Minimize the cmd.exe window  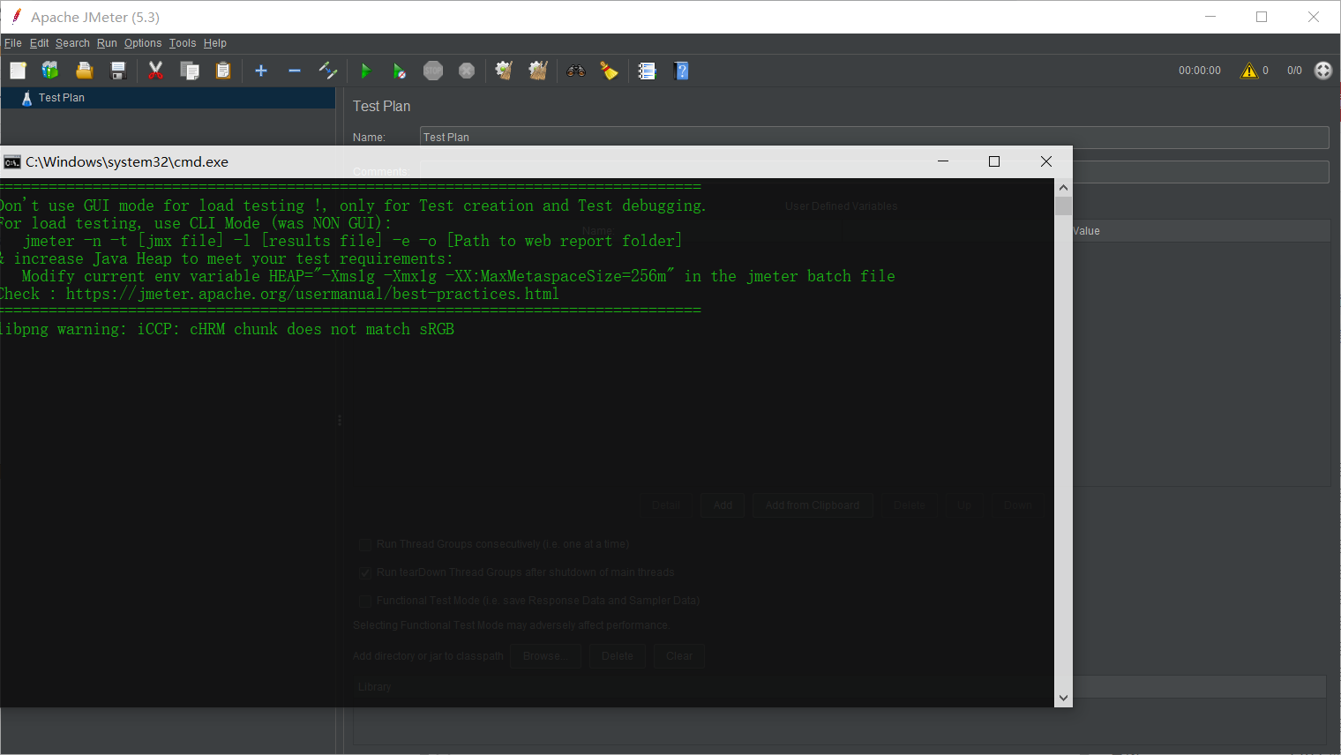point(943,161)
